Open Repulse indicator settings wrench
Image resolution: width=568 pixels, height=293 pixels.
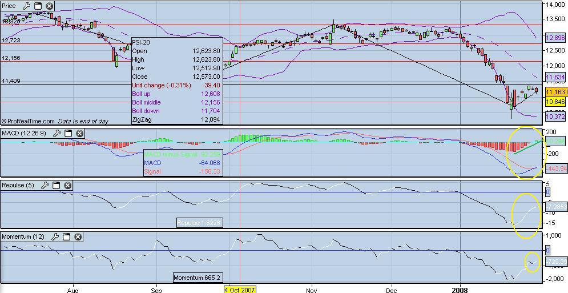coord(45,185)
